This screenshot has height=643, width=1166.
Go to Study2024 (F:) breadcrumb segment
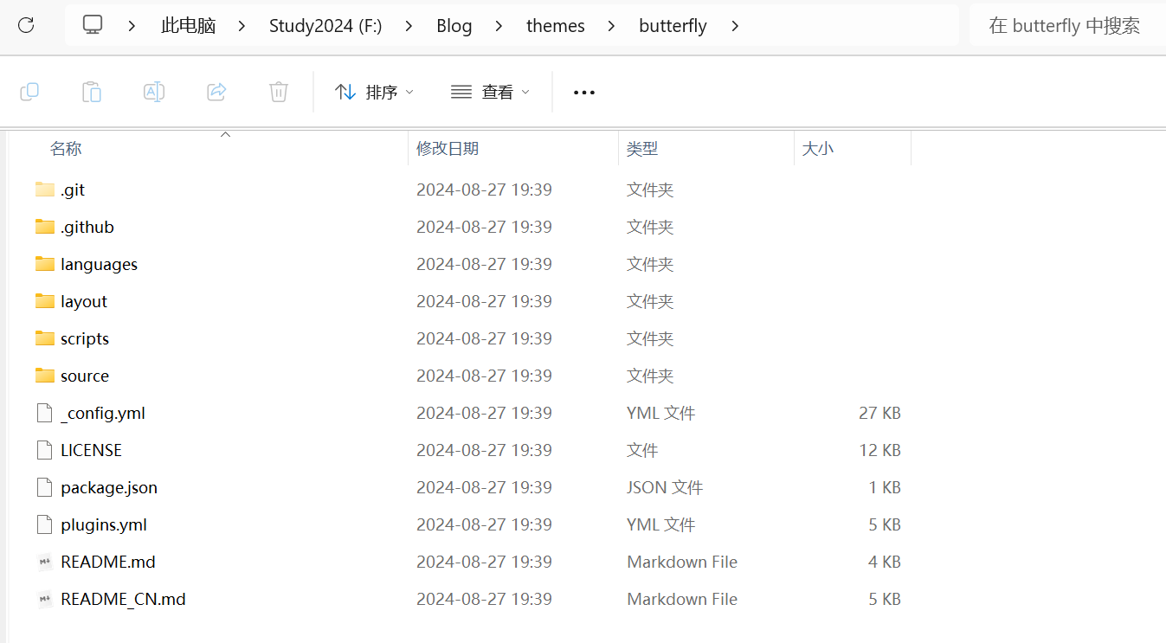(325, 26)
